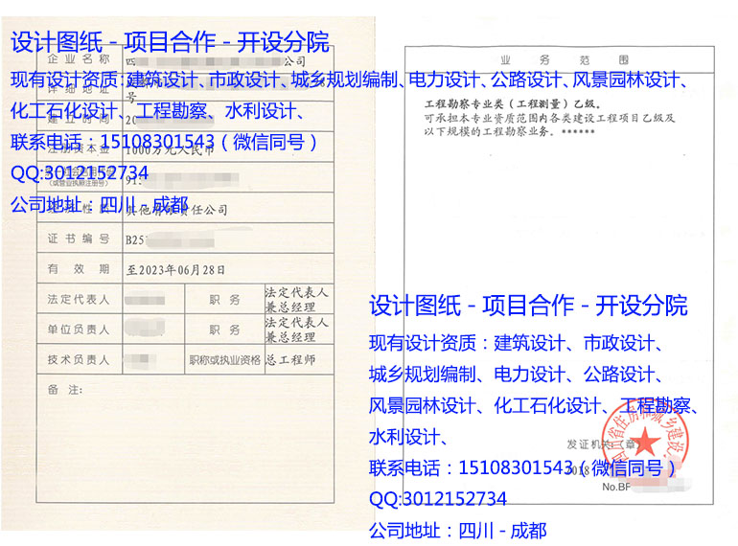Click the 总工程师 cell

click(x=291, y=360)
